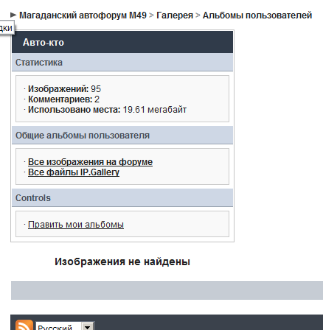Click the Controls section header
This screenshot has height=330, width=323.
(122, 198)
